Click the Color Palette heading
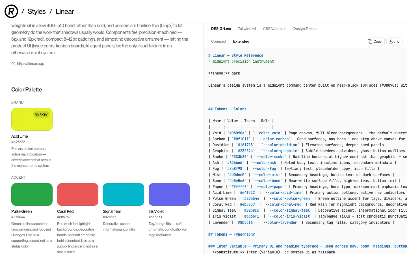Screen dimensions: 407x254 [x=27, y=89]
